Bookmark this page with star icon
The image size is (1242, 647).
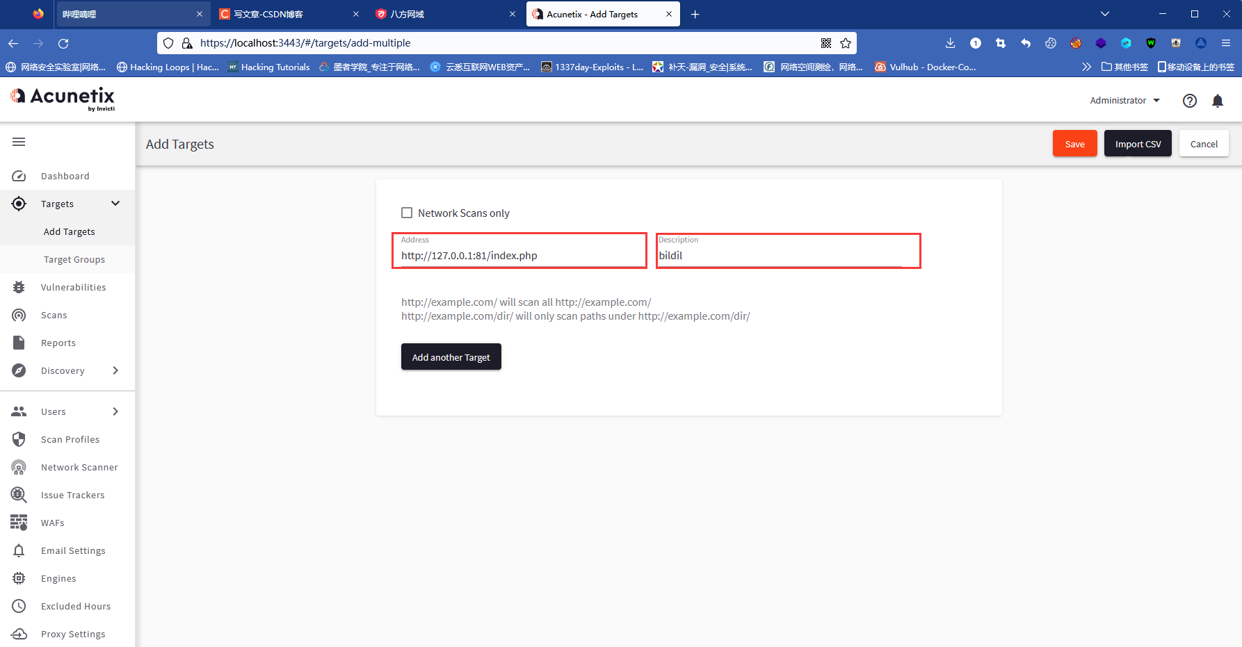[846, 43]
